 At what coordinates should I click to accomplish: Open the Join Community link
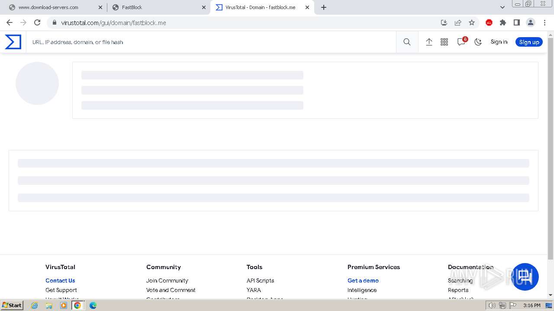tap(167, 280)
